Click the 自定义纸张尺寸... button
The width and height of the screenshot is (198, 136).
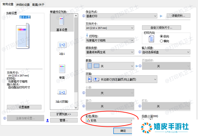click(161, 28)
